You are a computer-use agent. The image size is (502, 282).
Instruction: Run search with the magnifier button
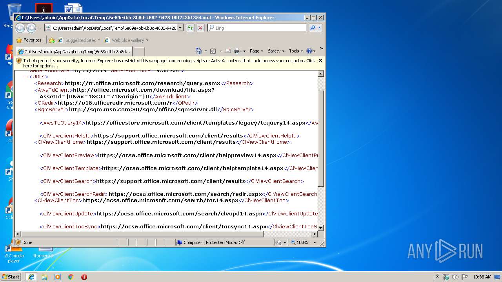[313, 28]
